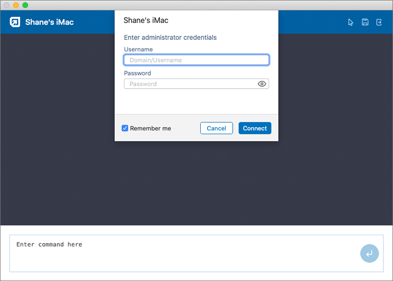
Task: Click the floppy disk save icon
Action: pos(365,22)
